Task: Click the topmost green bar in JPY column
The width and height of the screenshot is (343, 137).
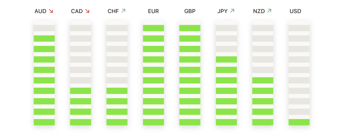Action: pyautogui.click(x=226, y=59)
